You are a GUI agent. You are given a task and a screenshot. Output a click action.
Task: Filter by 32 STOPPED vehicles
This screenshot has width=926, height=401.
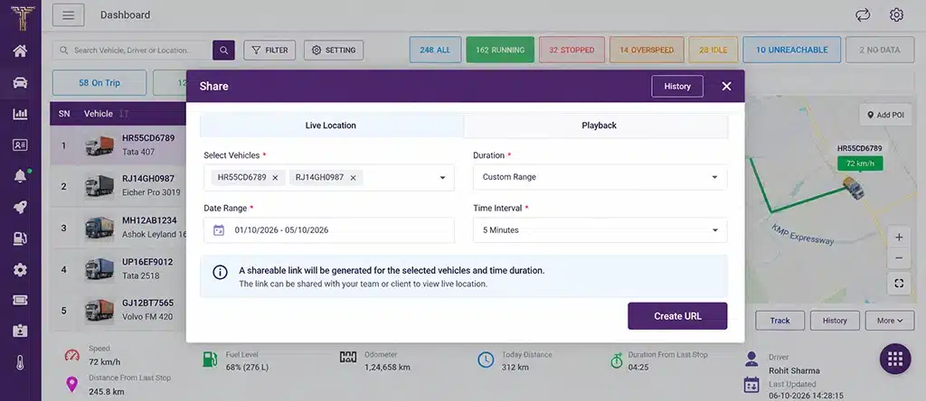tap(572, 51)
